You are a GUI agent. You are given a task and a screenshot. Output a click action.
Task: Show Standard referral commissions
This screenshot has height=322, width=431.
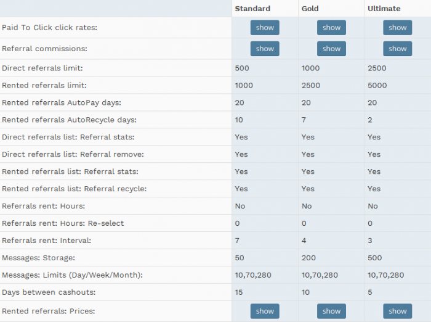(x=265, y=49)
